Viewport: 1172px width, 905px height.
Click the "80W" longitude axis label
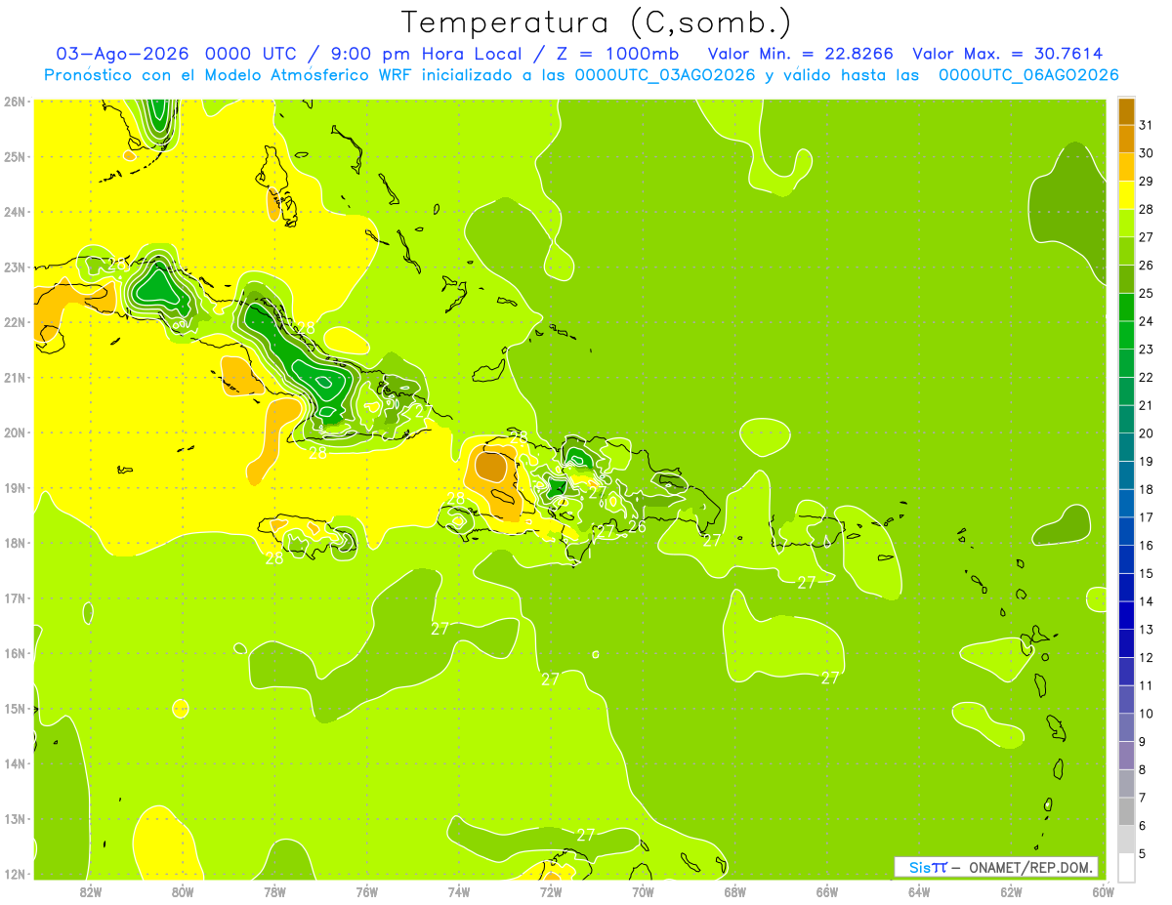183,891
